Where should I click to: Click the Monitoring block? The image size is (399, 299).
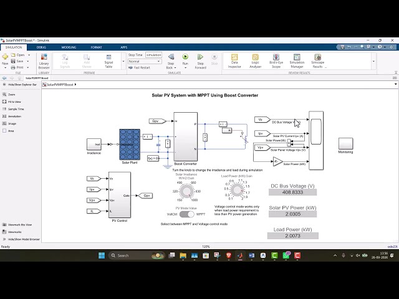[345, 144]
